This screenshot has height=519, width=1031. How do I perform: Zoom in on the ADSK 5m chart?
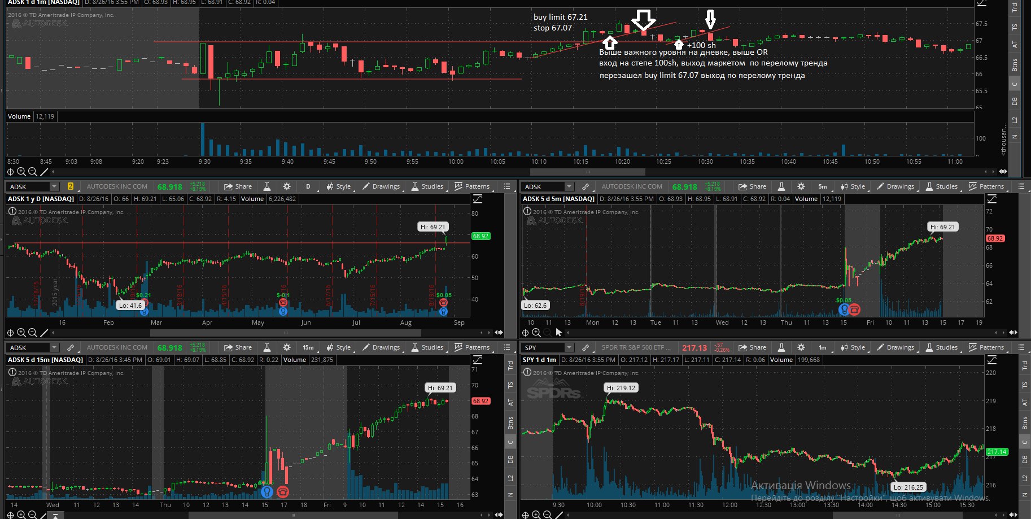coord(536,333)
